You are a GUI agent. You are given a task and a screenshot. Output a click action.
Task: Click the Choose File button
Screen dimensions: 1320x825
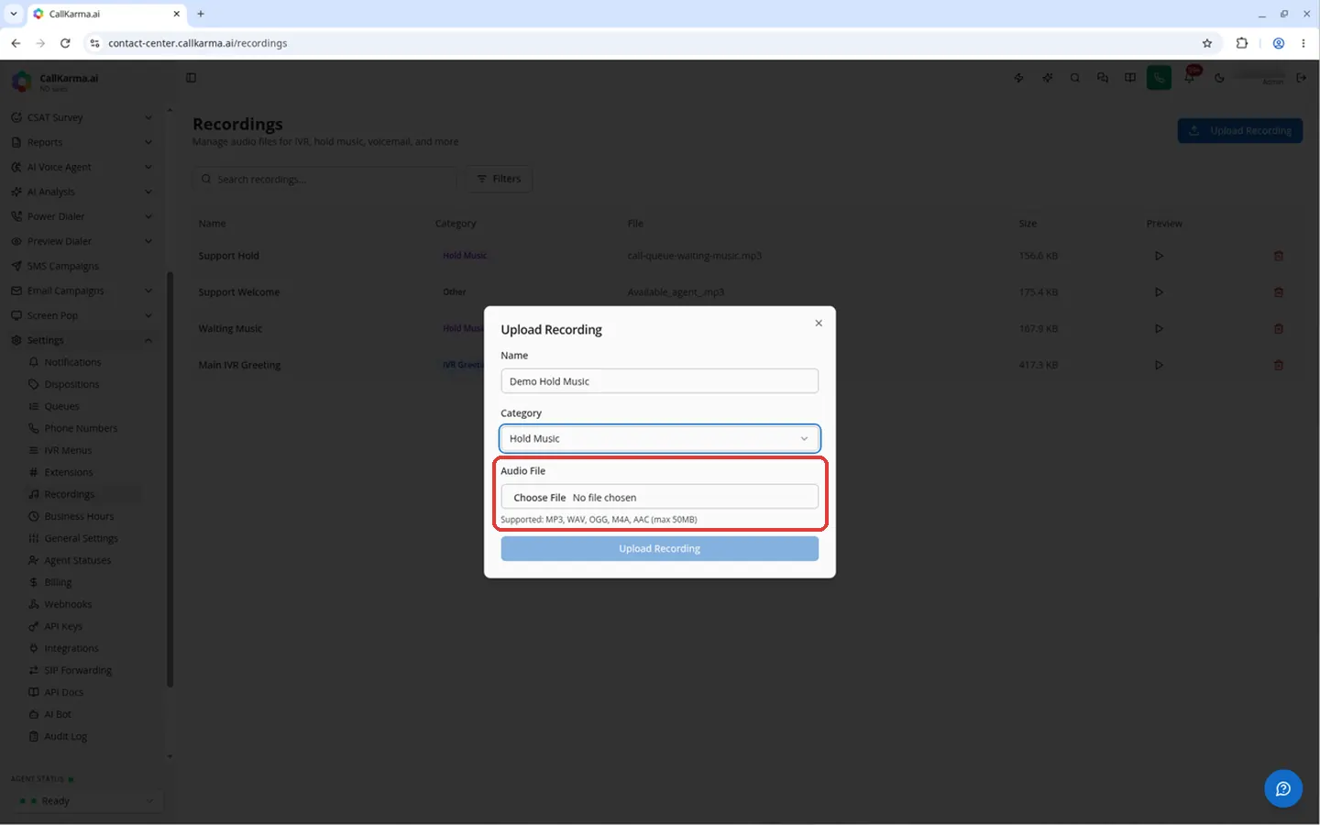[x=540, y=498]
